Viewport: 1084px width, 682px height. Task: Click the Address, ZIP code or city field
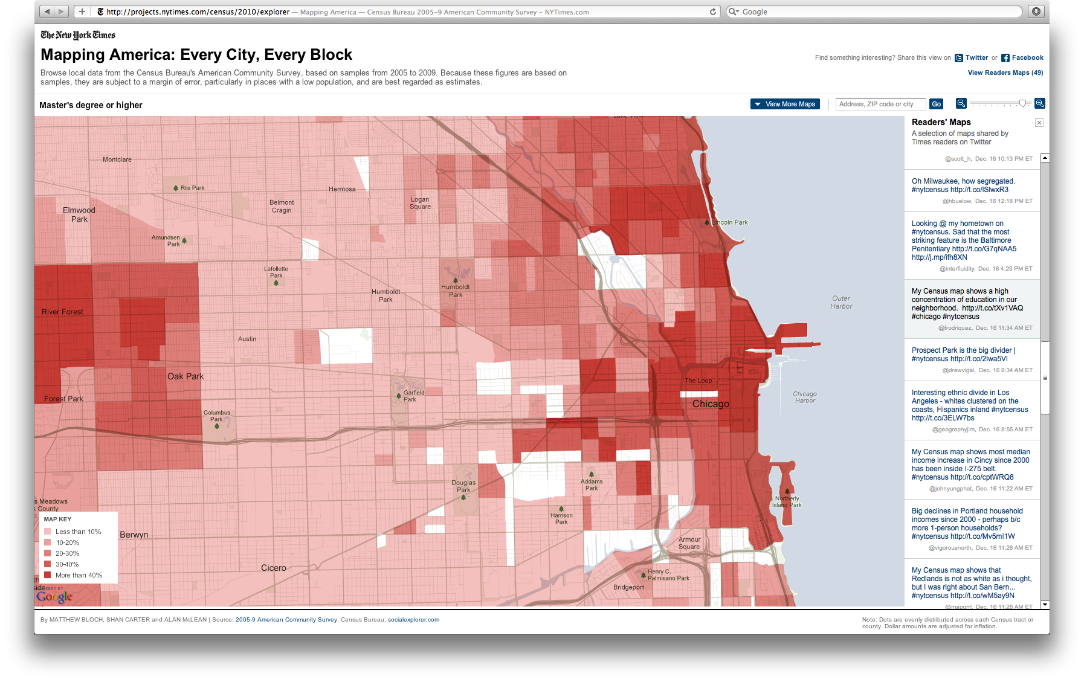tap(880, 104)
